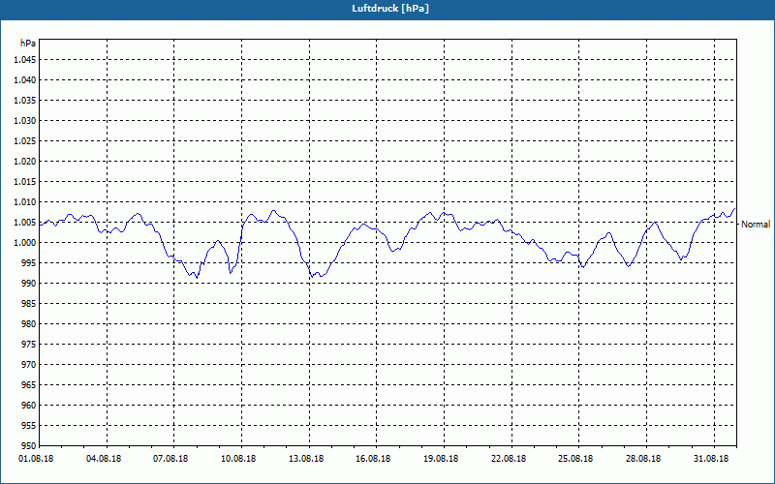Click the 1.000 pressure axis label

tap(24, 243)
